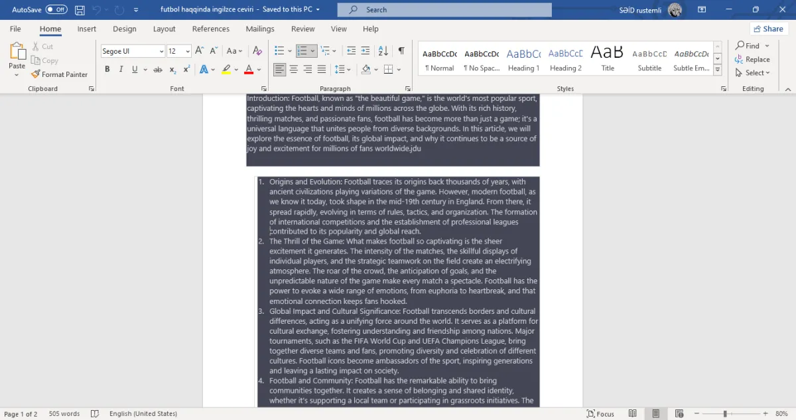Screen dimensions: 796x420
Task: Switch to Focus mode
Action: click(600, 414)
